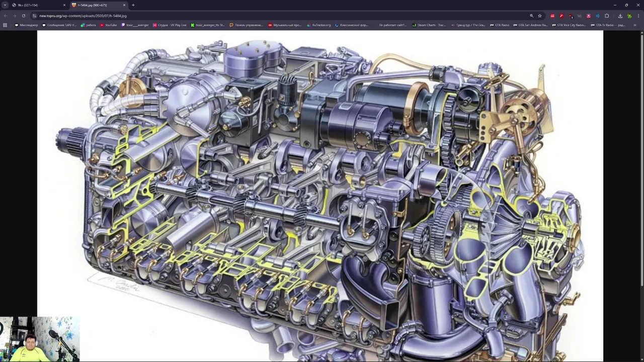644x362 pixels.
Task: Open the 'Steam Charts - Trac...' bookmark
Action: tap(429, 25)
